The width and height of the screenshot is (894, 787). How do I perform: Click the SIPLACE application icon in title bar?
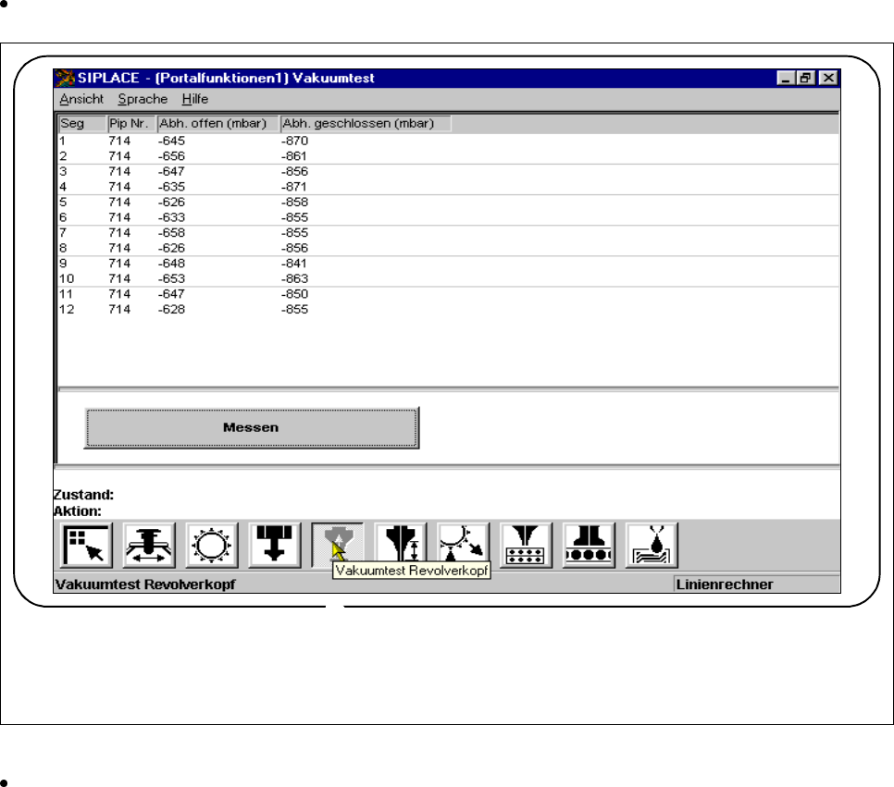[65, 78]
